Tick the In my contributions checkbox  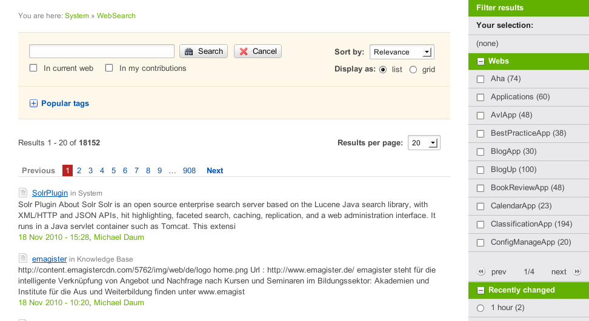pos(109,68)
